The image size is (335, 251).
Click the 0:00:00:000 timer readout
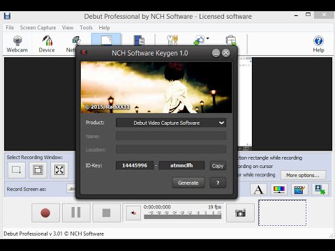click(157, 207)
